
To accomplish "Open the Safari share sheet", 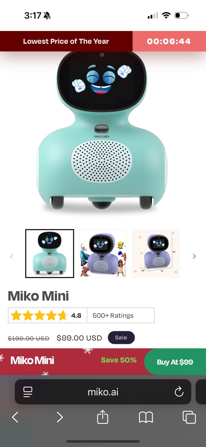I will coord(102,417).
